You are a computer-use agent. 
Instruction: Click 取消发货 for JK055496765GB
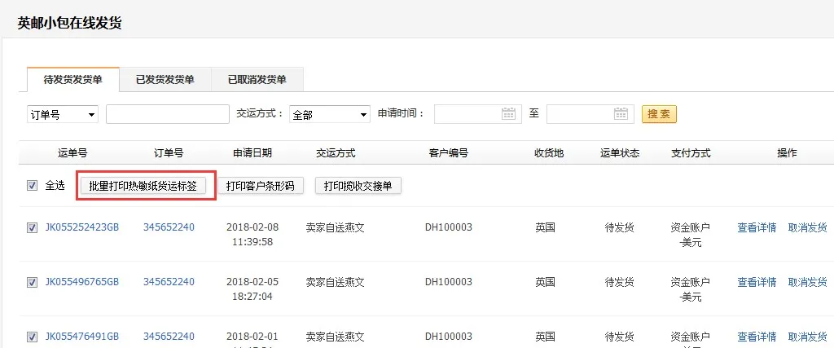point(807,282)
